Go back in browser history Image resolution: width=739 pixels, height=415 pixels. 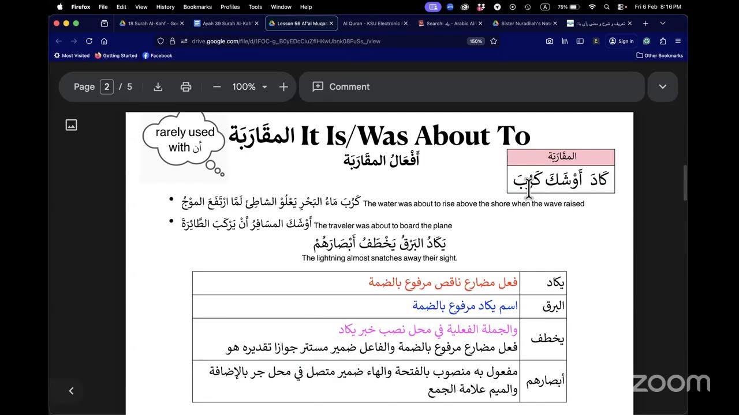coord(58,41)
